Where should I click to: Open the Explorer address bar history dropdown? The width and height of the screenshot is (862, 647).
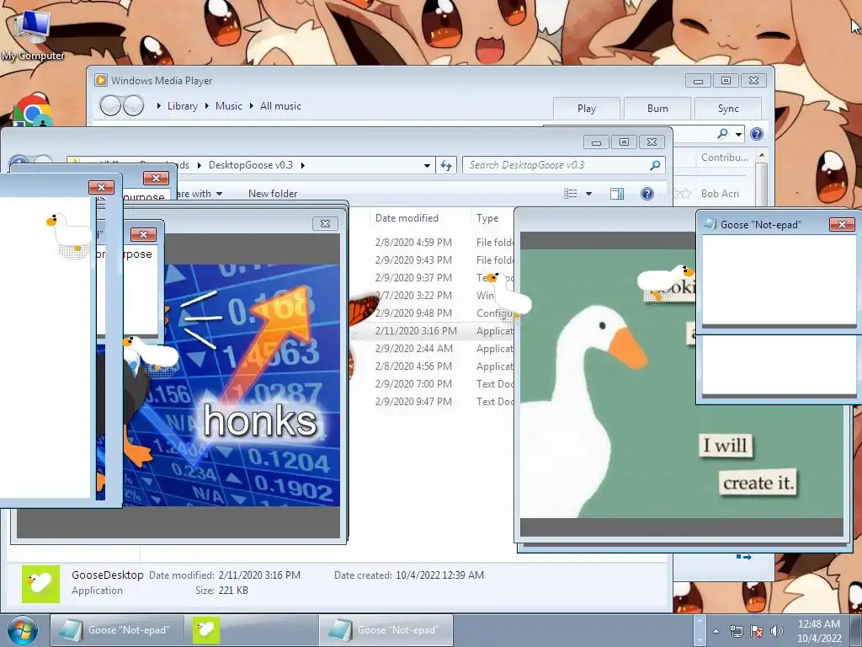(427, 165)
